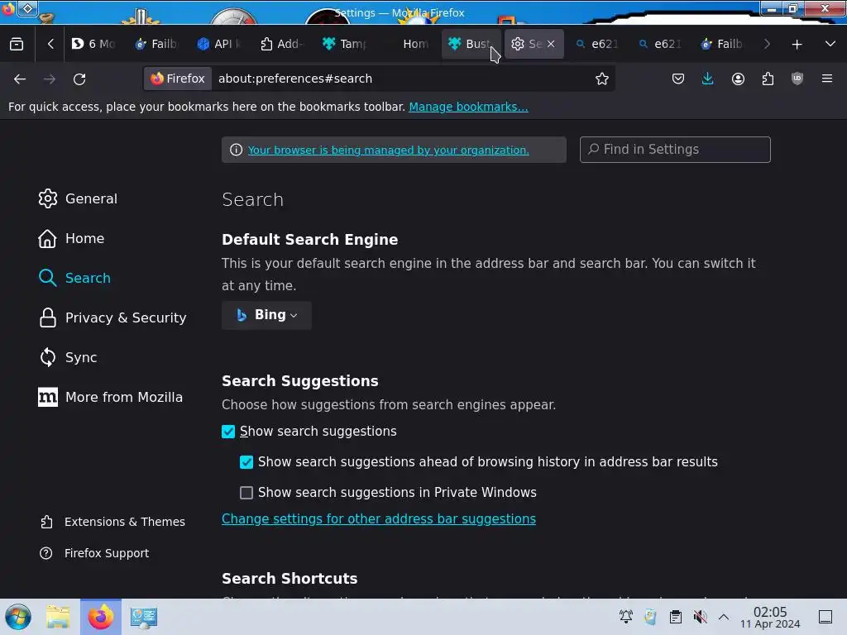Click the muted volume tray icon
The height and width of the screenshot is (635, 847).
[701, 617]
